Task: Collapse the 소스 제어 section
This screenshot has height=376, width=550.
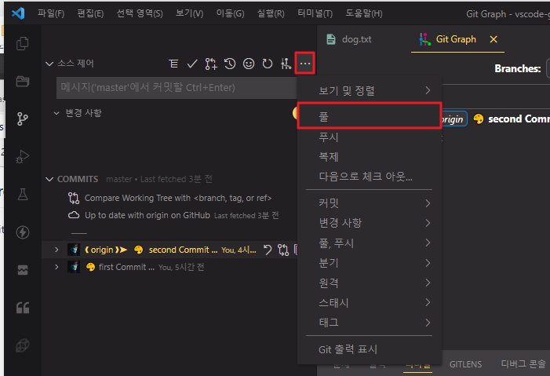Action: point(49,64)
